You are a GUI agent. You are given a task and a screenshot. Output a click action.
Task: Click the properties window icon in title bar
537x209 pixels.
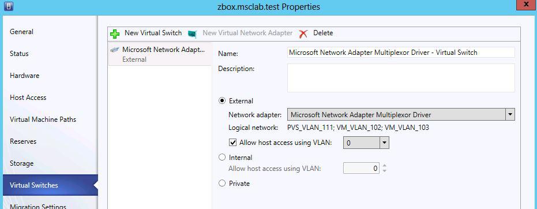8,6
